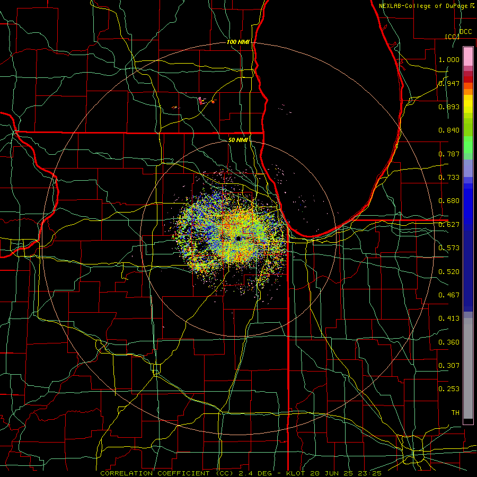Click the [CC] label above the color bar
Viewport: 477px width, 477px height.
pos(452,37)
